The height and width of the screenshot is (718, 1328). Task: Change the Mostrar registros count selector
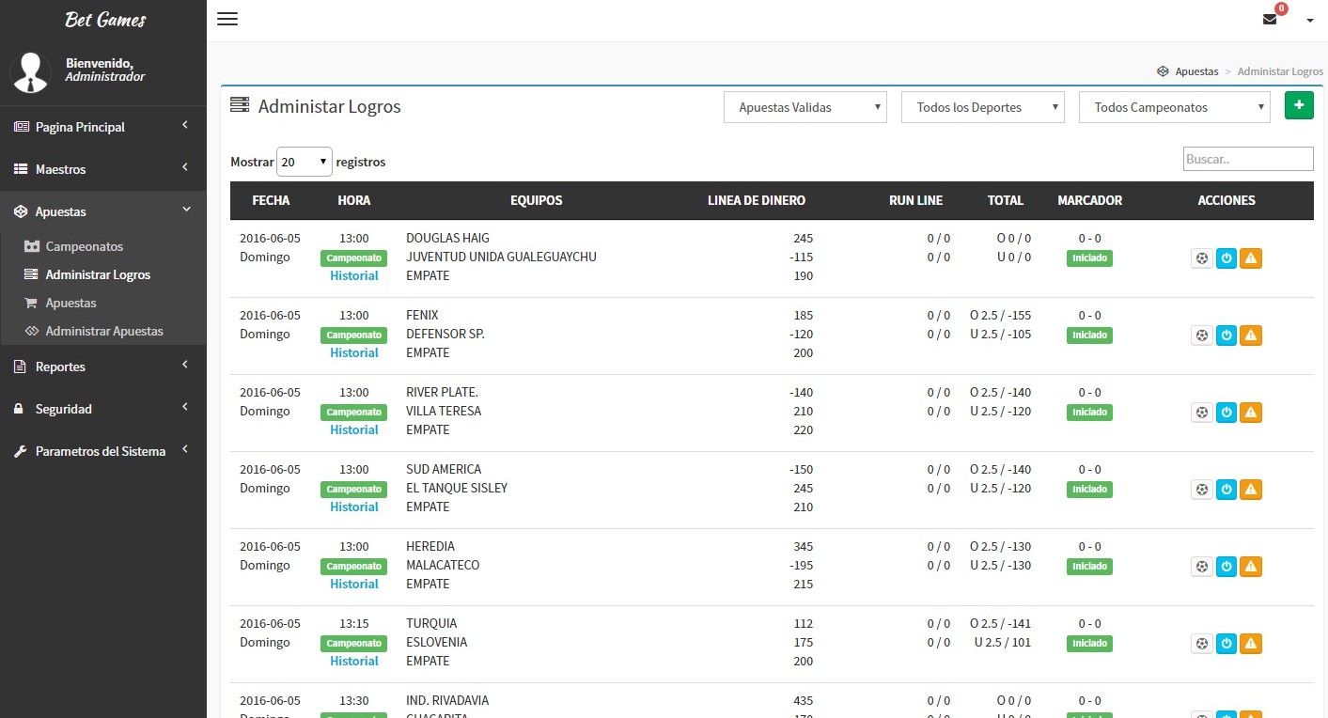coord(304,162)
